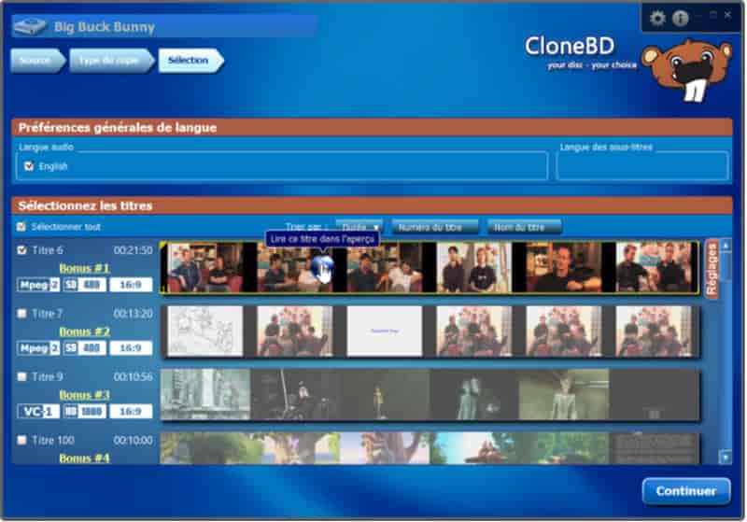Click the first thumbnail of Titre 9
Image resolution: width=747 pixels, height=522 pixels.
(204, 394)
